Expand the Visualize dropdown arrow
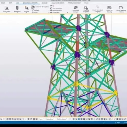This screenshot has height=127, width=127. 27,12
